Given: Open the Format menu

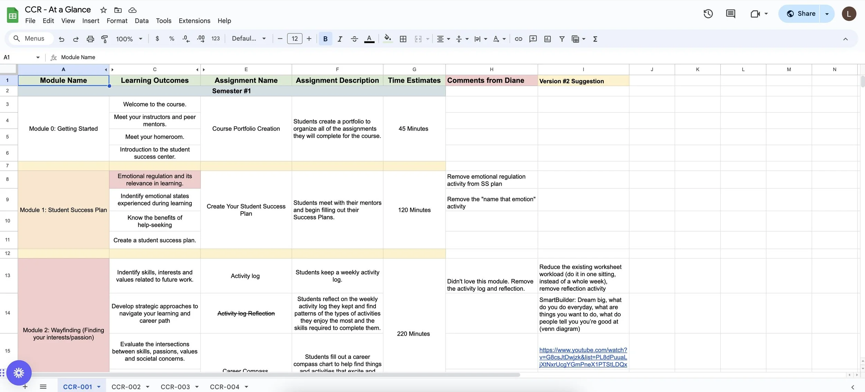Looking at the screenshot, I should click(117, 21).
